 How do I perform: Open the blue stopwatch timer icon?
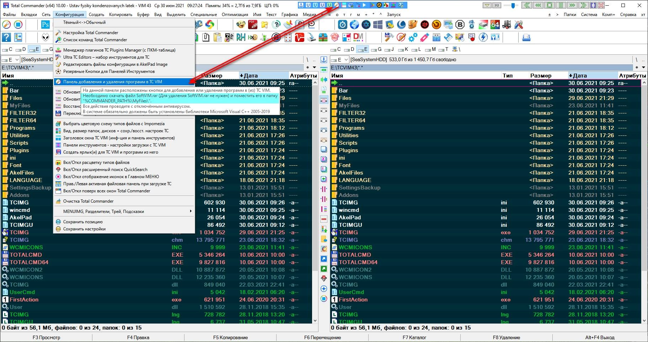342,25
